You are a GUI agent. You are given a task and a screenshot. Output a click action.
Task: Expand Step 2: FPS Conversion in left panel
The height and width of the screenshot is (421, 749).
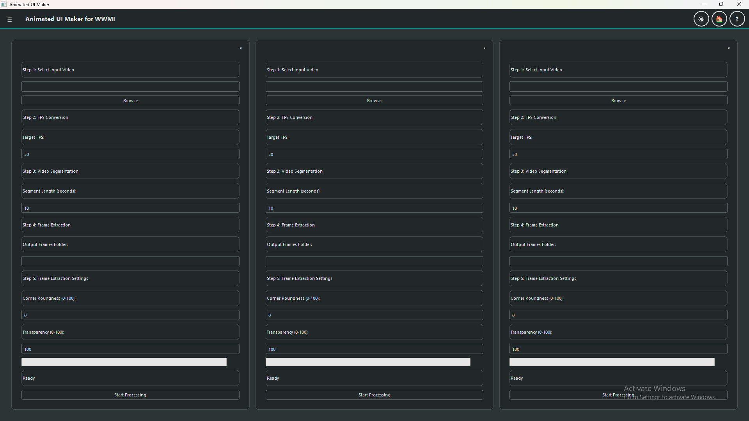pyautogui.click(x=130, y=117)
